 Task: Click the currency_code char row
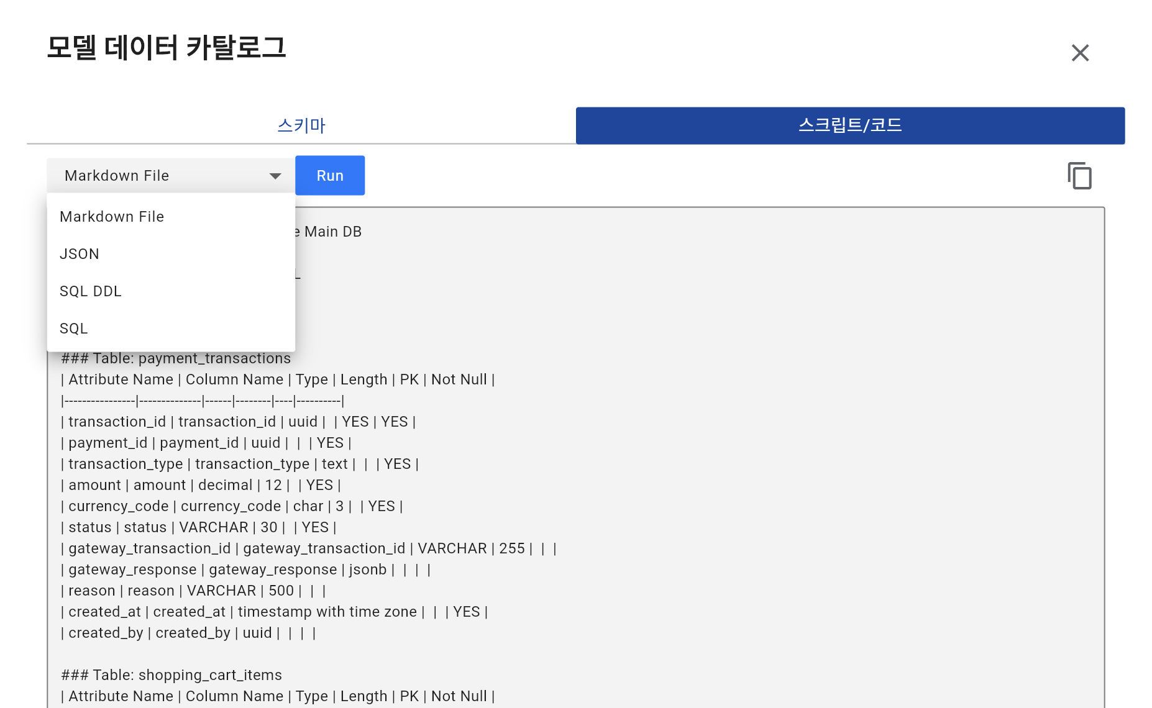[x=231, y=506]
